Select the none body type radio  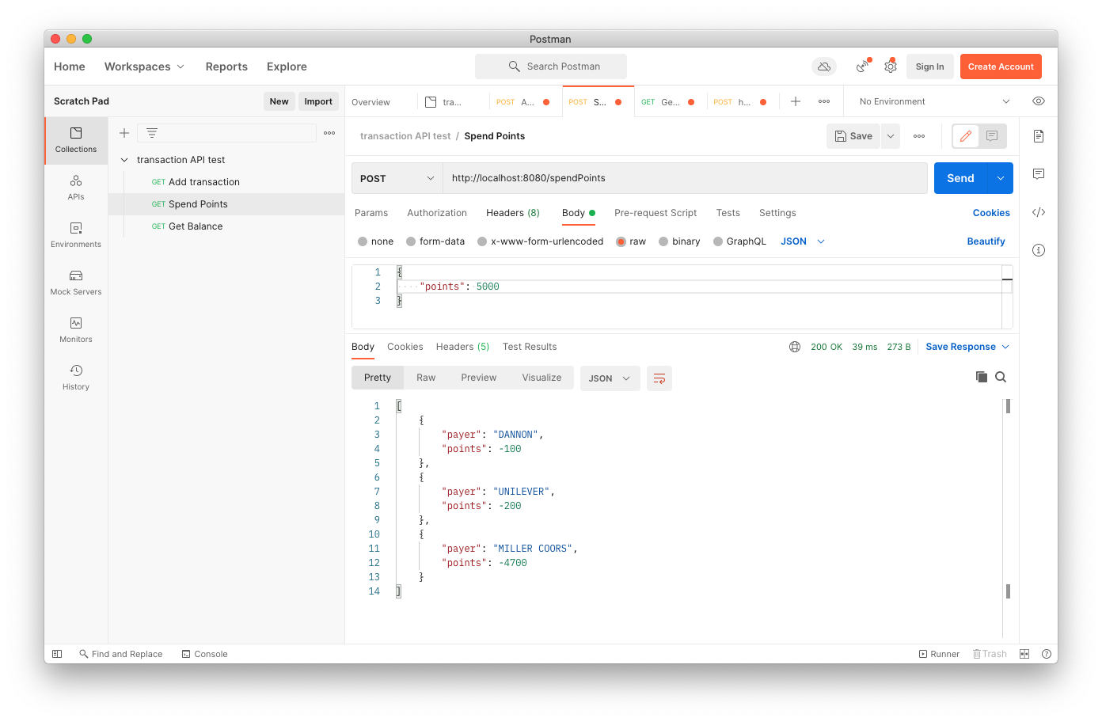coord(363,241)
